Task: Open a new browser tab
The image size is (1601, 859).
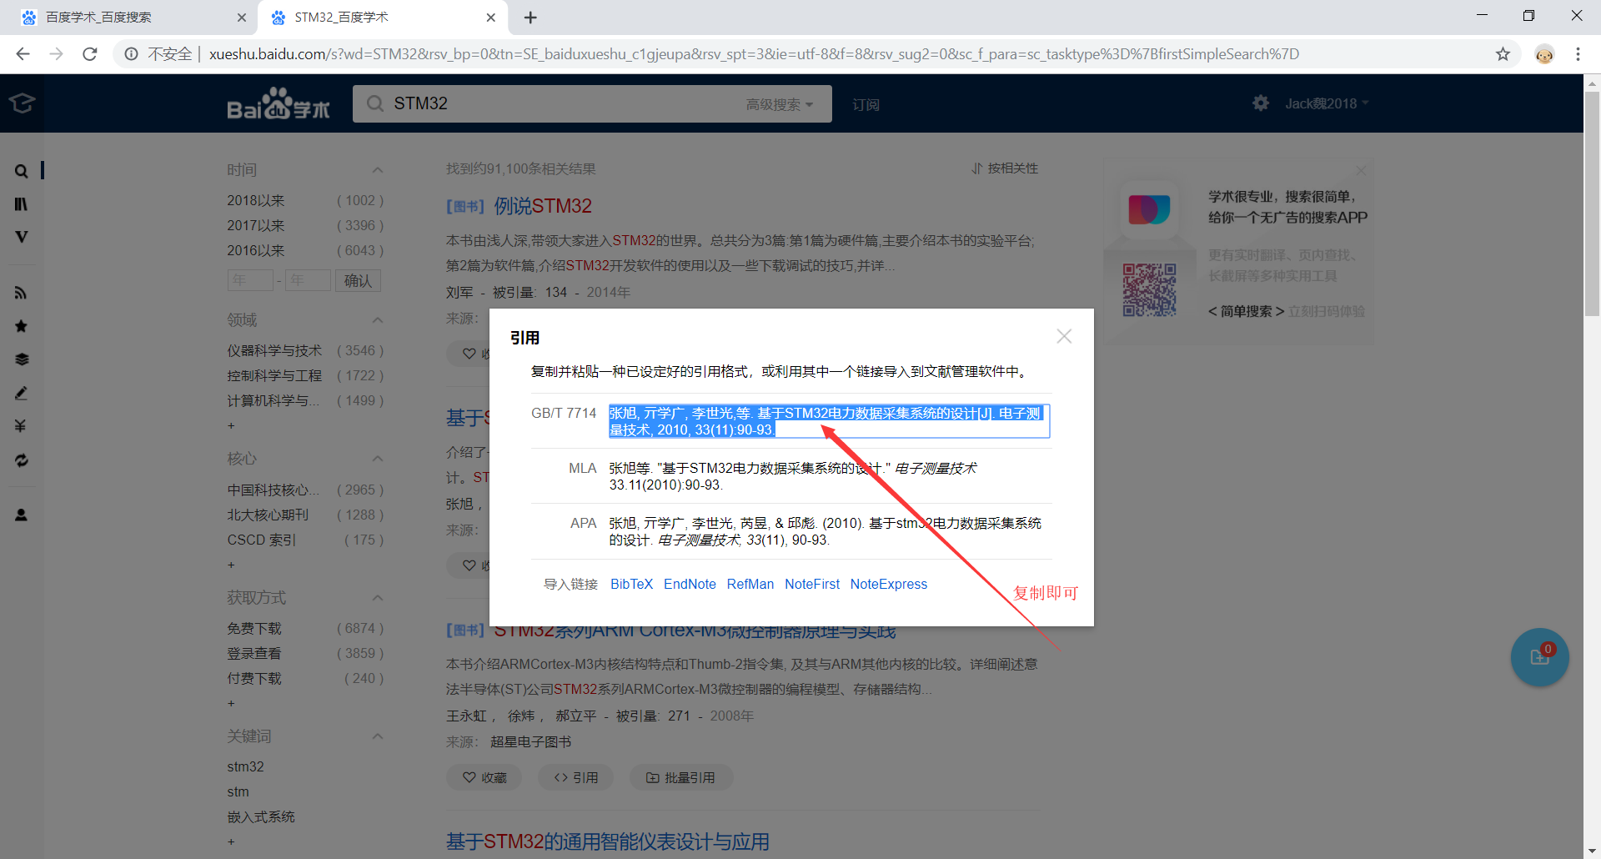Action: tap(530, 18)
